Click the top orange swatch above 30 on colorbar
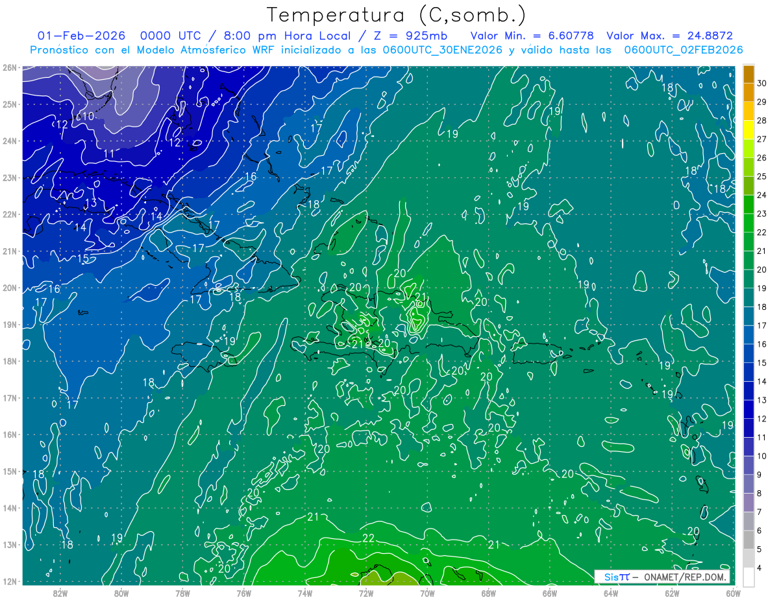This screenshot has height=602, width=779. [748, 74]
